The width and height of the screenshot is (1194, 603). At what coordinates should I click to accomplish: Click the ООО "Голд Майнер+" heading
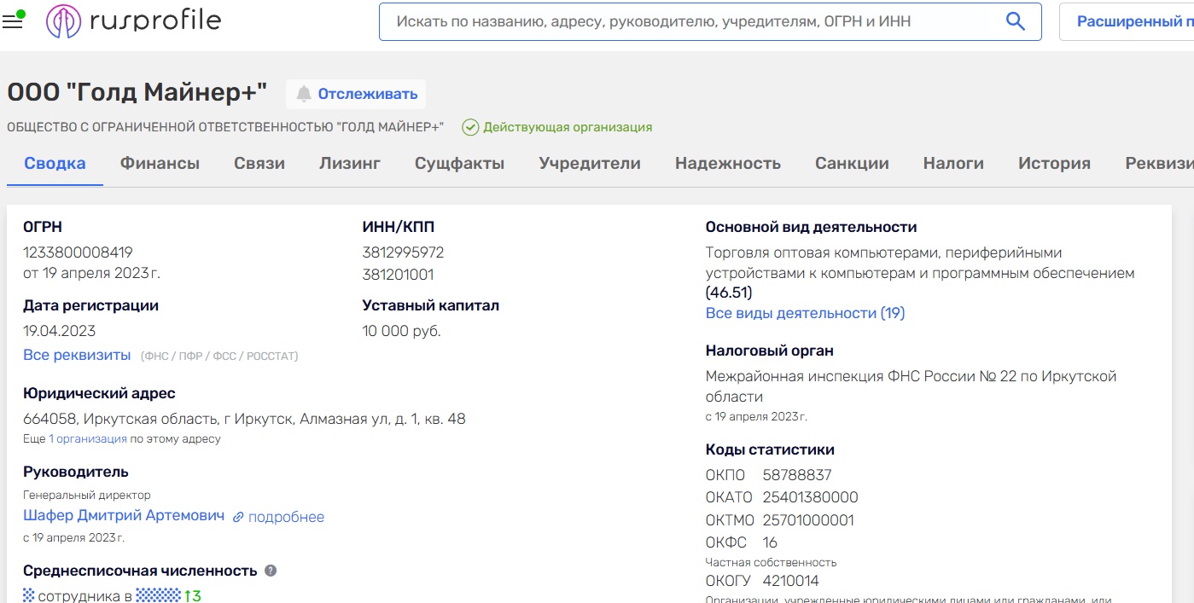click(x=137, y=92)
